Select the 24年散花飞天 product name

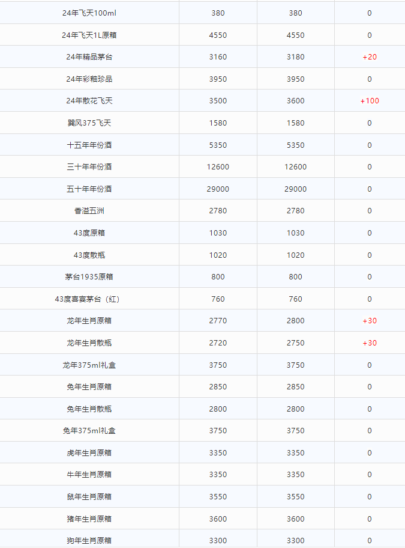[89, 101]
